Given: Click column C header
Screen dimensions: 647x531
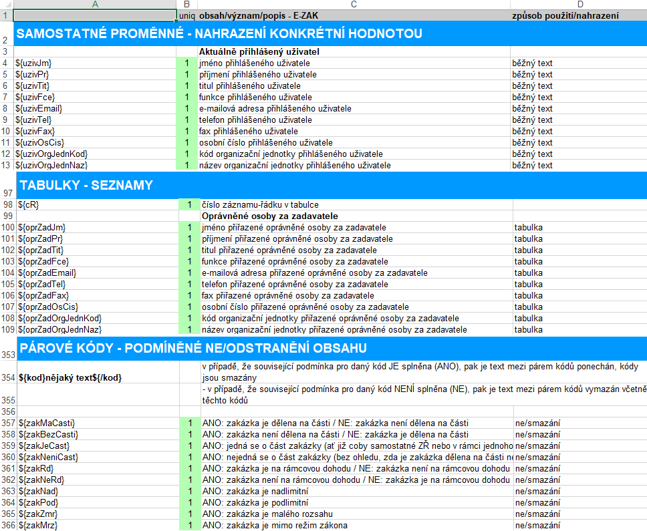Looking at the screenshot, I should click(x=353, y=4).
